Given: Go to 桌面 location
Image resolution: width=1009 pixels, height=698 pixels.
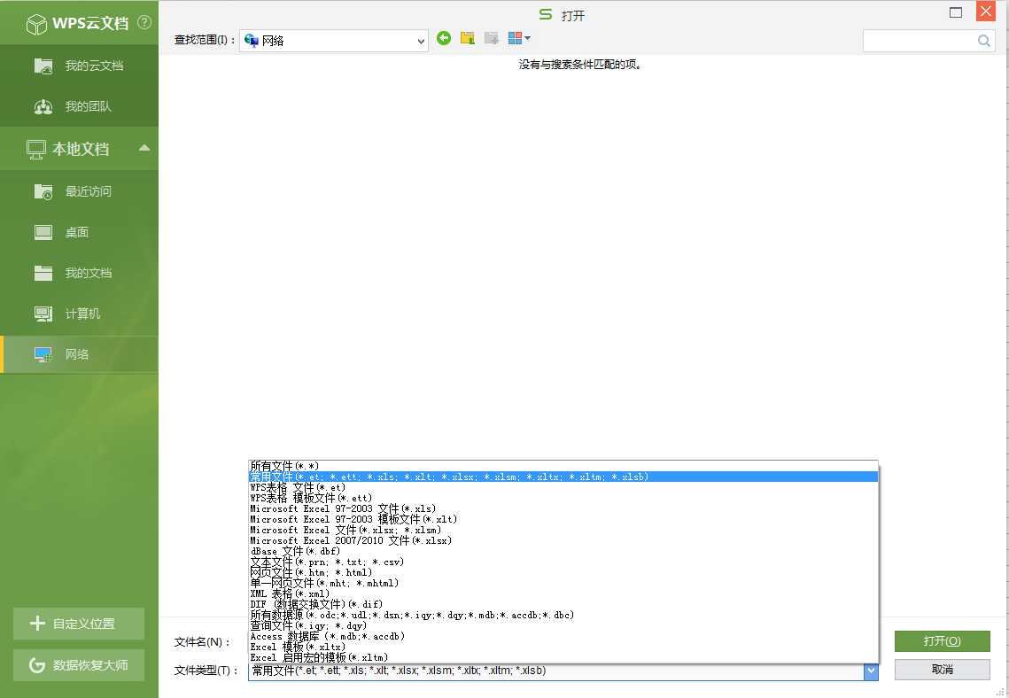Looking at the screenshot, I should click(x=79, y=231).
